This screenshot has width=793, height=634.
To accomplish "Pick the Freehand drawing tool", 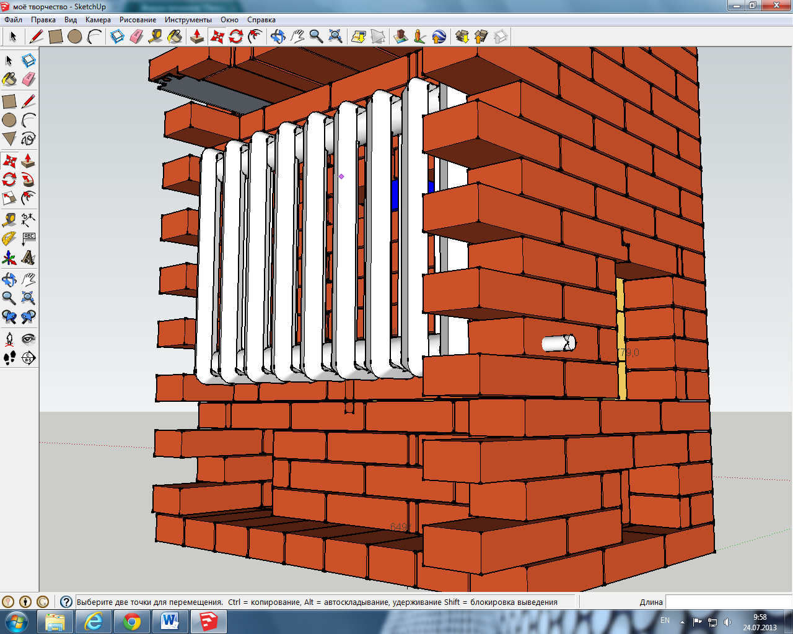I will (28, 138).
